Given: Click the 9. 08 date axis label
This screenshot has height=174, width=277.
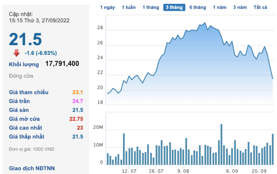Looking at the screenshot, I should tap(184, 171).
